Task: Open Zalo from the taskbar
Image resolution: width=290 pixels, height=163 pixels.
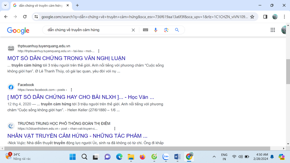Action: 166,157
